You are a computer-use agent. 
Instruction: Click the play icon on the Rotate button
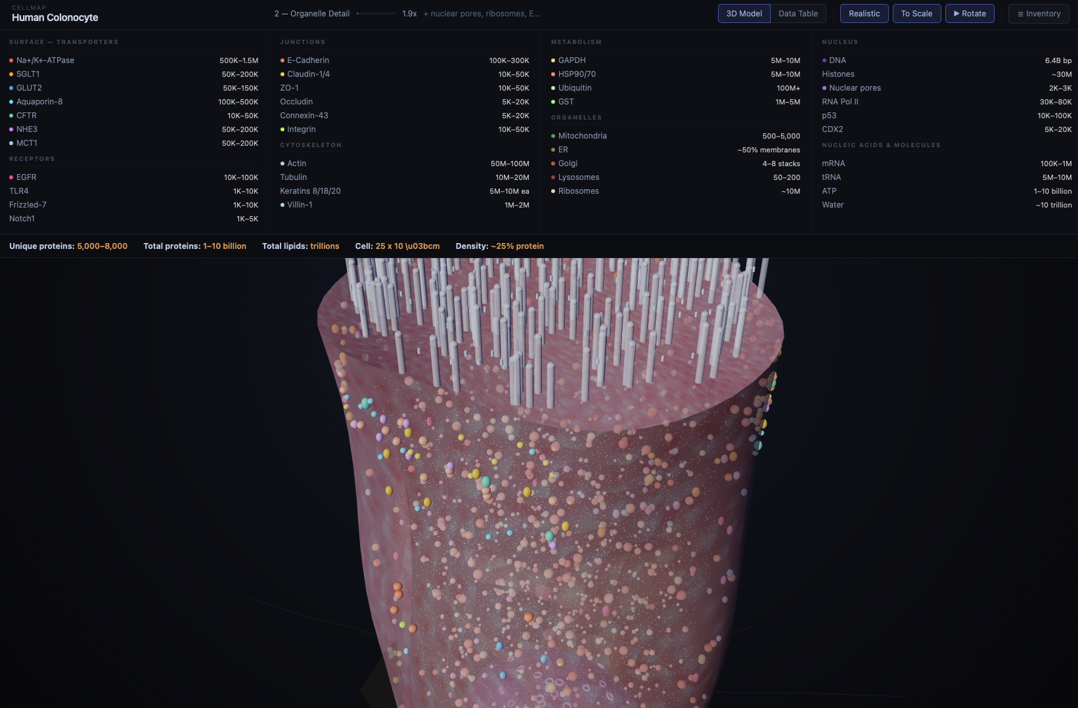(957, 13)
